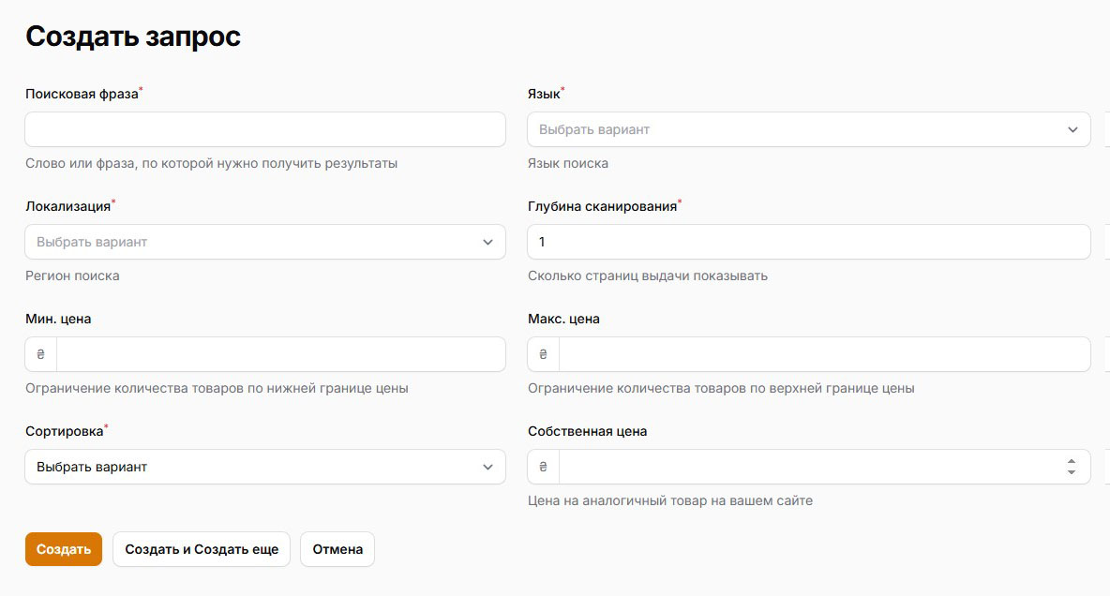Cancel the form with Отмена

337,549
